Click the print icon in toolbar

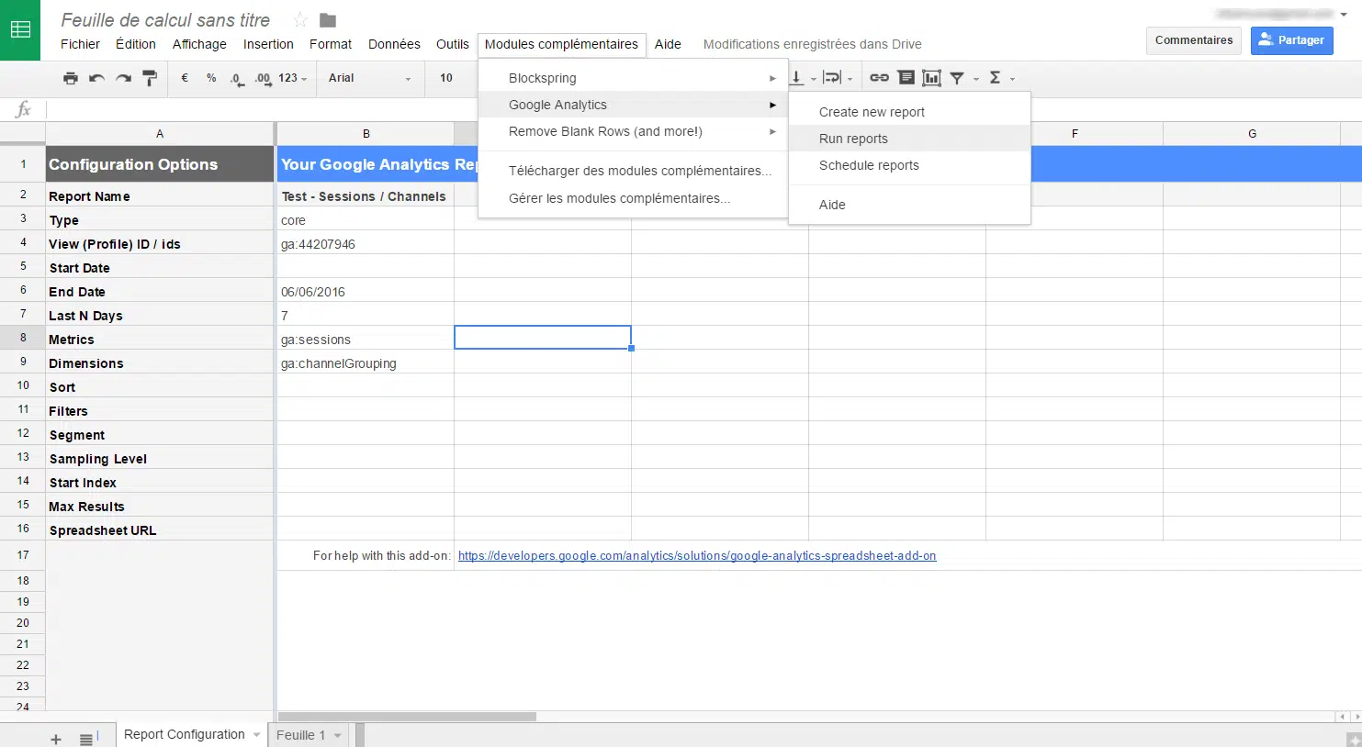pos(71,78)
